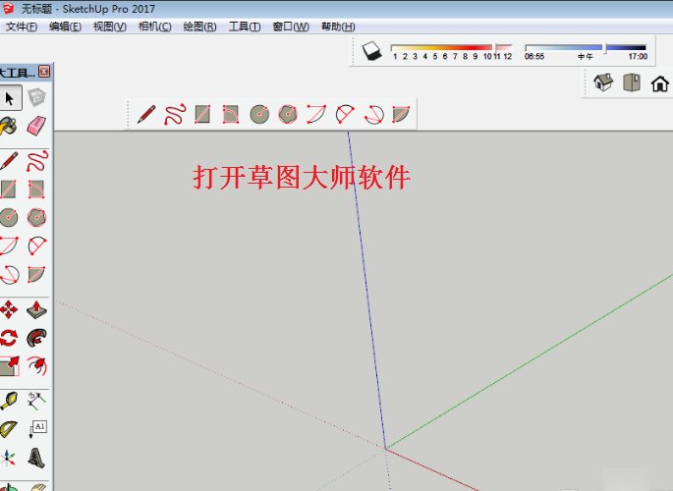Select the arrow Select tool in large tool set
Image resolution: width=673 pixels, height=491 pixels.
click(x=10, y=98)
